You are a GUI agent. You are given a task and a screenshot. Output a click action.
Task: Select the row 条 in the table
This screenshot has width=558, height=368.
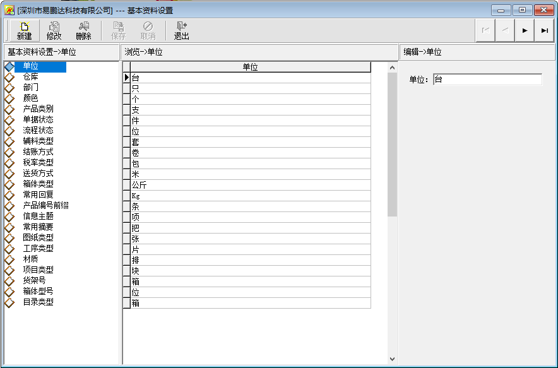point(251,206)
